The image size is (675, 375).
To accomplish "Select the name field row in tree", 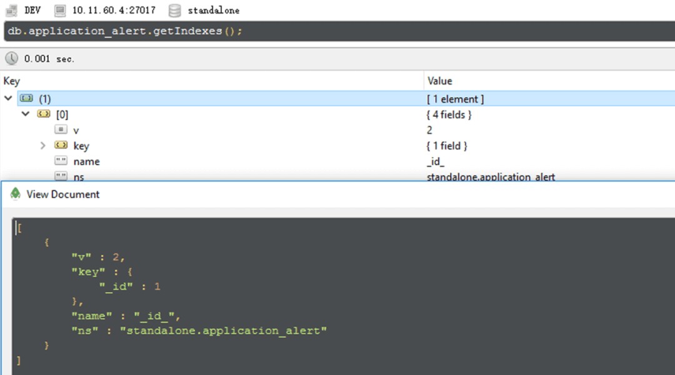I will [x=86, y=161].
